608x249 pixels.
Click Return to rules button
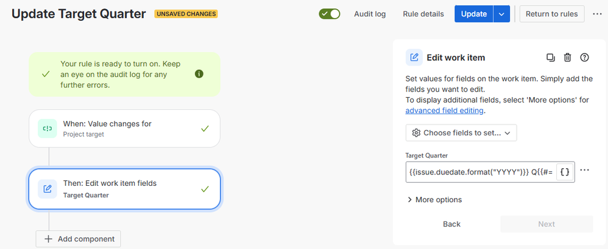pyautogui.click(x=552, y=14)
